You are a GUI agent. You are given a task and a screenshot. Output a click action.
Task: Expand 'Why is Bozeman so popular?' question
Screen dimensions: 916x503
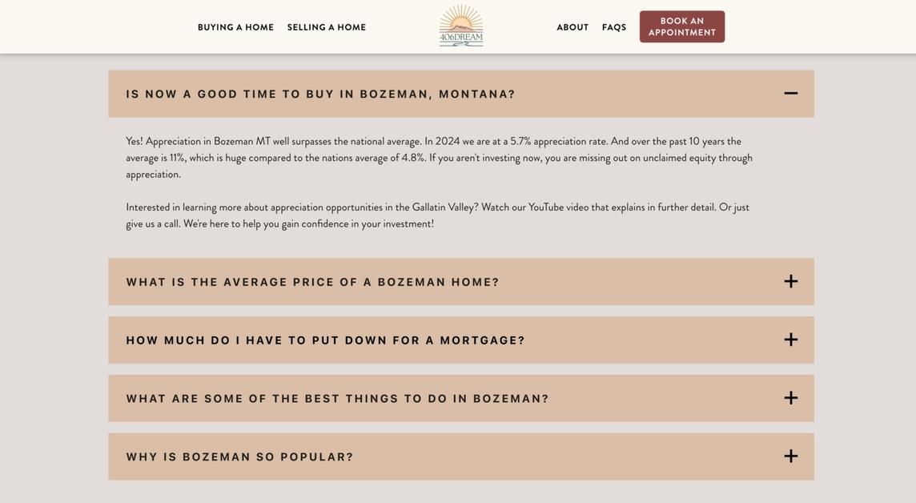coord(239,457)
